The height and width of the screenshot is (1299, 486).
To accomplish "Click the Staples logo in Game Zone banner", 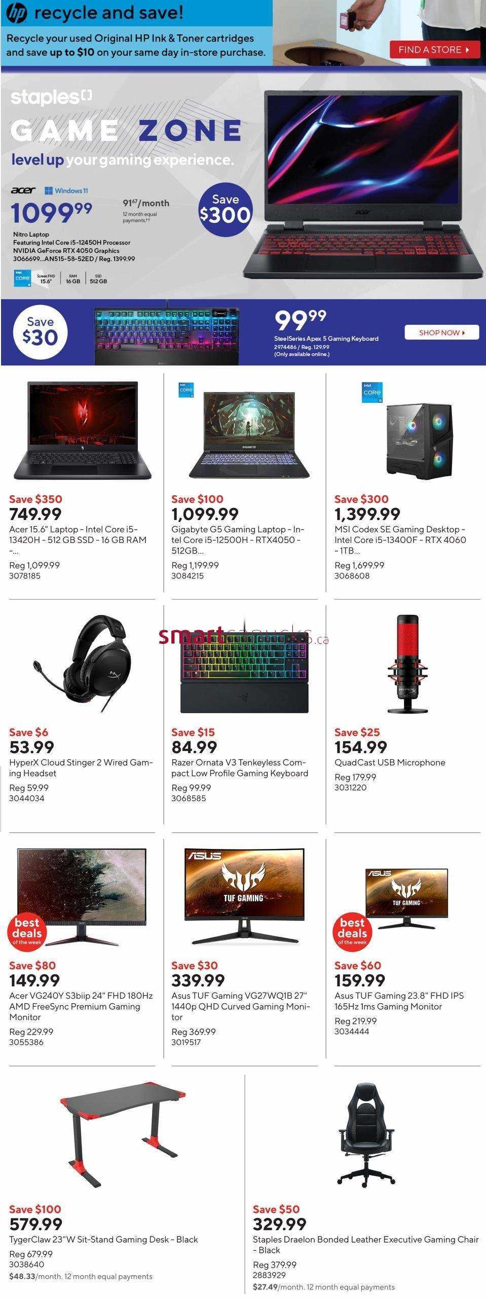I will (51, 97).
